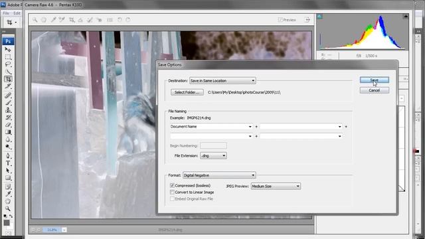
Task: Toggle full screen mode icon beside Preview
Action: click(x=307, y=19)
